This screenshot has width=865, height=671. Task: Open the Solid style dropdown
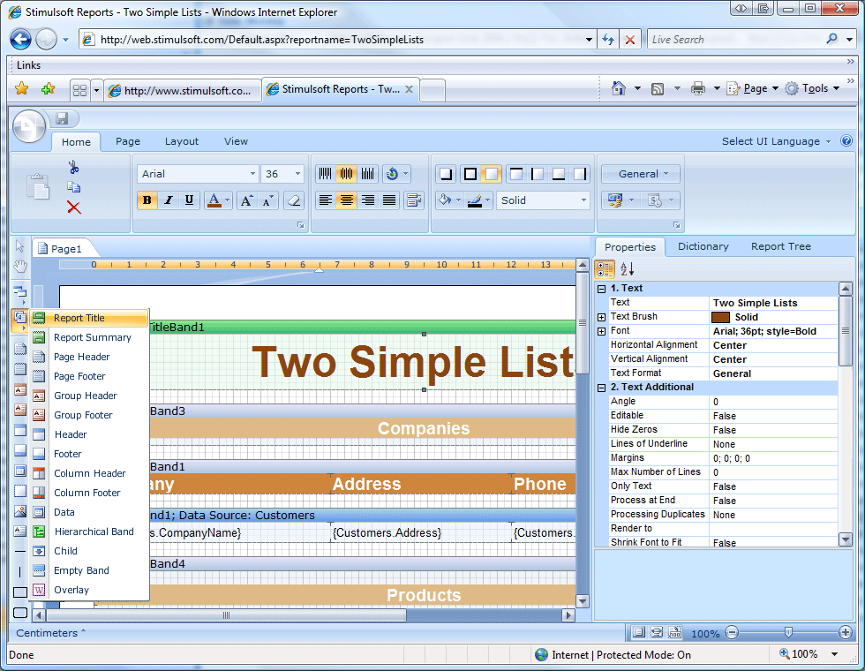(543, 200)
